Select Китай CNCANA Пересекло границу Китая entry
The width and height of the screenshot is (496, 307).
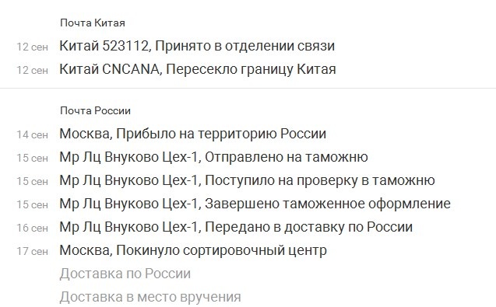point(198,69)
